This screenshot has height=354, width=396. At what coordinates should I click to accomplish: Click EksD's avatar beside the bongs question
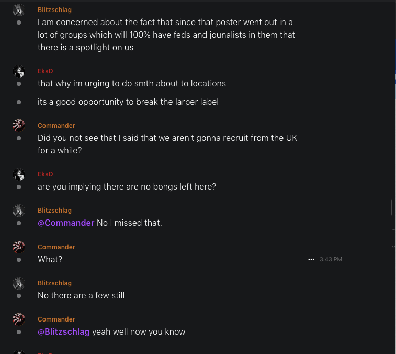[x=19, y=174]
